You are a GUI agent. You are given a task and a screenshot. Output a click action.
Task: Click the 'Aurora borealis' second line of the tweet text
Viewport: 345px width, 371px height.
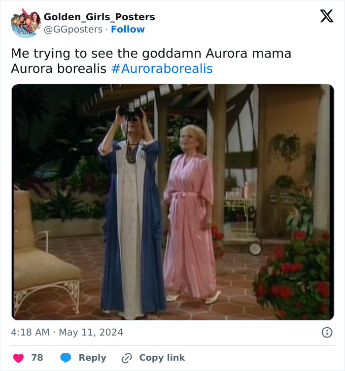[59, 68]
